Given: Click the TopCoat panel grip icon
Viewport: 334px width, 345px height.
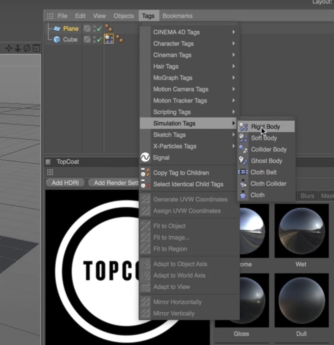Looking at the screenshot, I should pyautogui.click(x=50, y=172).
